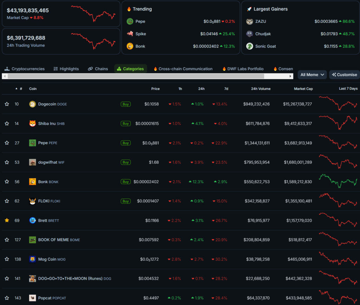Click the rocket icon beside Largest Gainers
Image resolution: width=360 pixels, height=305 pixels.
click(x=249, y=9)
